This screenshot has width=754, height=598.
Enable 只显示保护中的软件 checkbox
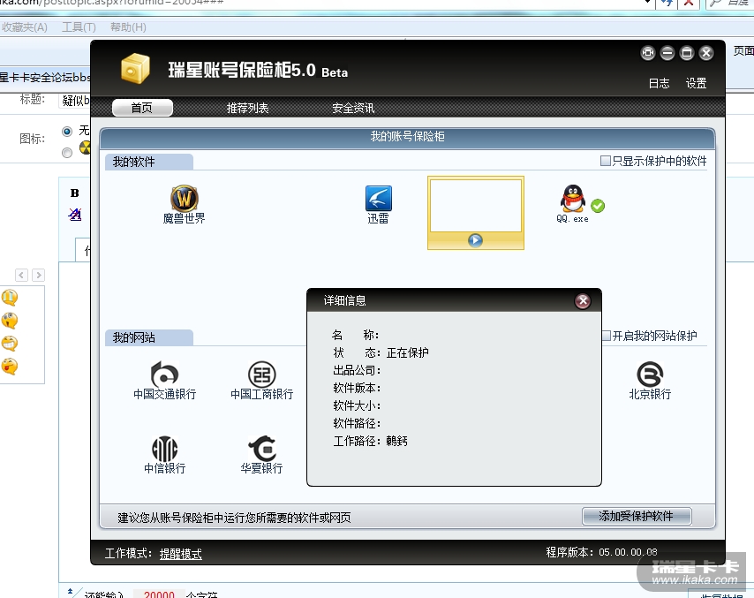tap(606, 161)
